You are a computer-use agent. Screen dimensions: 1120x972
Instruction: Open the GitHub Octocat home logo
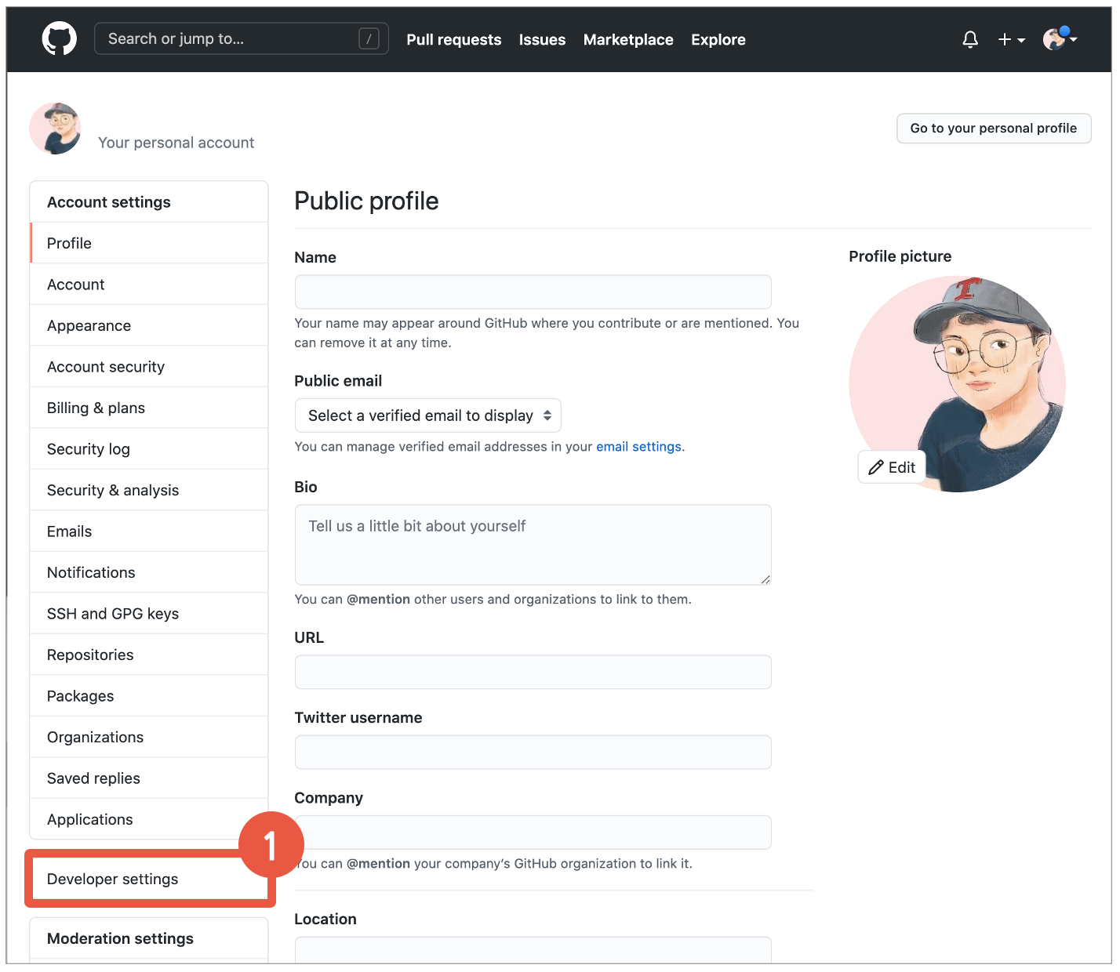60,38
